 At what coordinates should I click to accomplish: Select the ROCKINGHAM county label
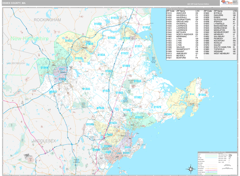pyautogui.click(x=47, y=19)
